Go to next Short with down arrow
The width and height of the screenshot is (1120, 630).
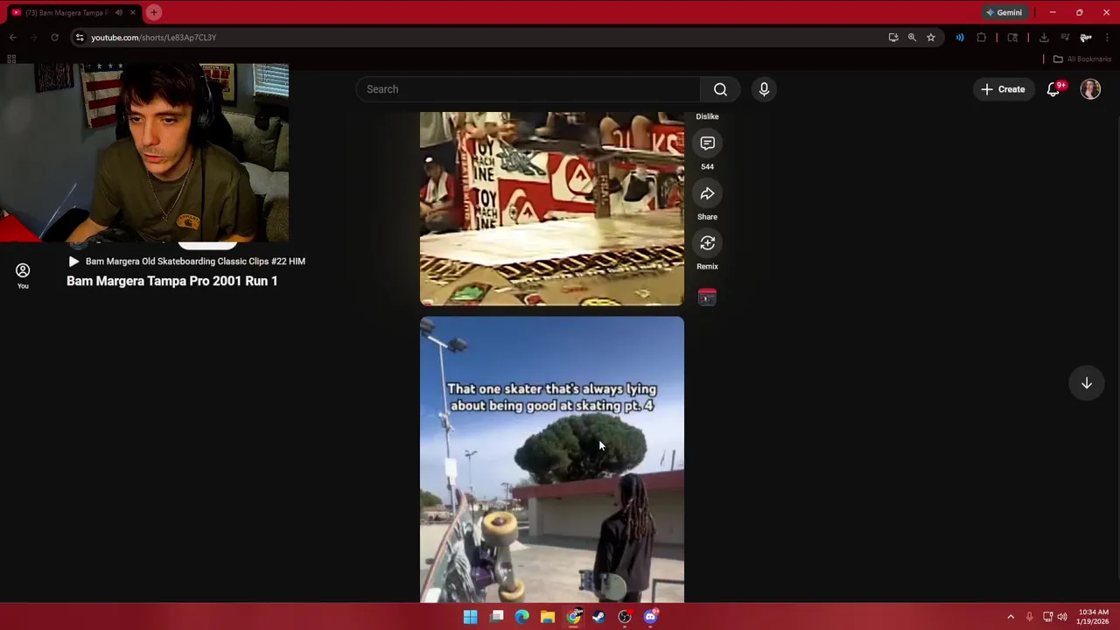click(1086, 383)
